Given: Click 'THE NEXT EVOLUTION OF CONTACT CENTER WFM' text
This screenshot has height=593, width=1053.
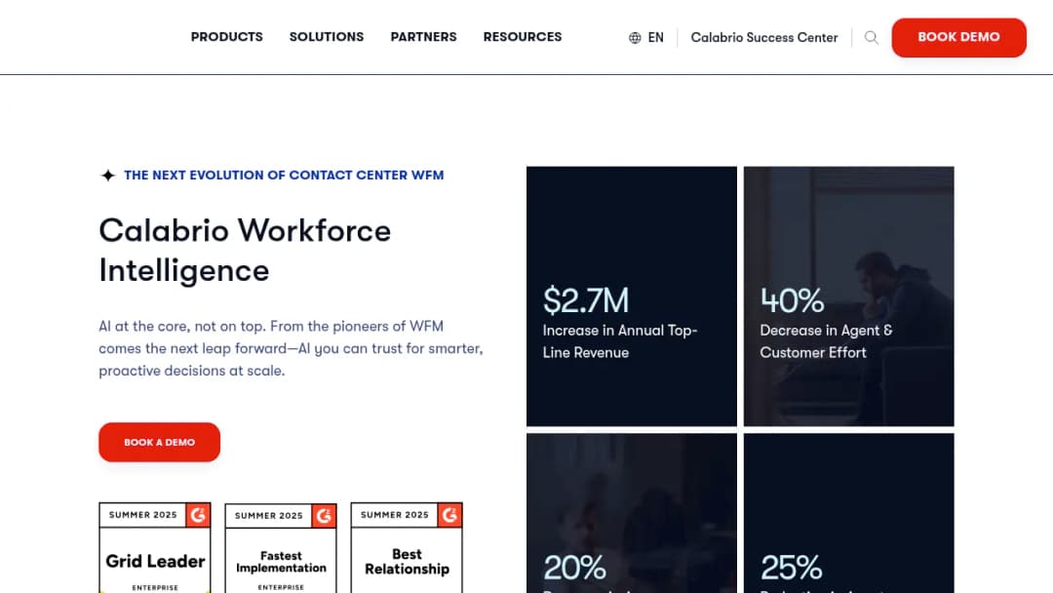Looking at the screenshot, I should pos(284,176).
